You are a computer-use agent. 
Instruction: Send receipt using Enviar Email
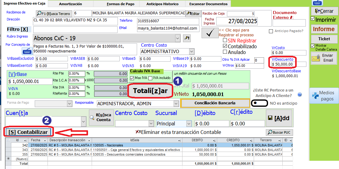324,58
